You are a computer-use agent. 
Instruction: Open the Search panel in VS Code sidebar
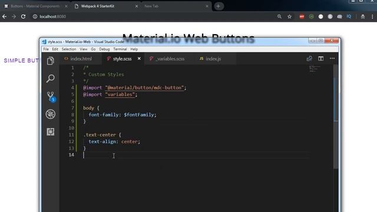click(51, 78)
